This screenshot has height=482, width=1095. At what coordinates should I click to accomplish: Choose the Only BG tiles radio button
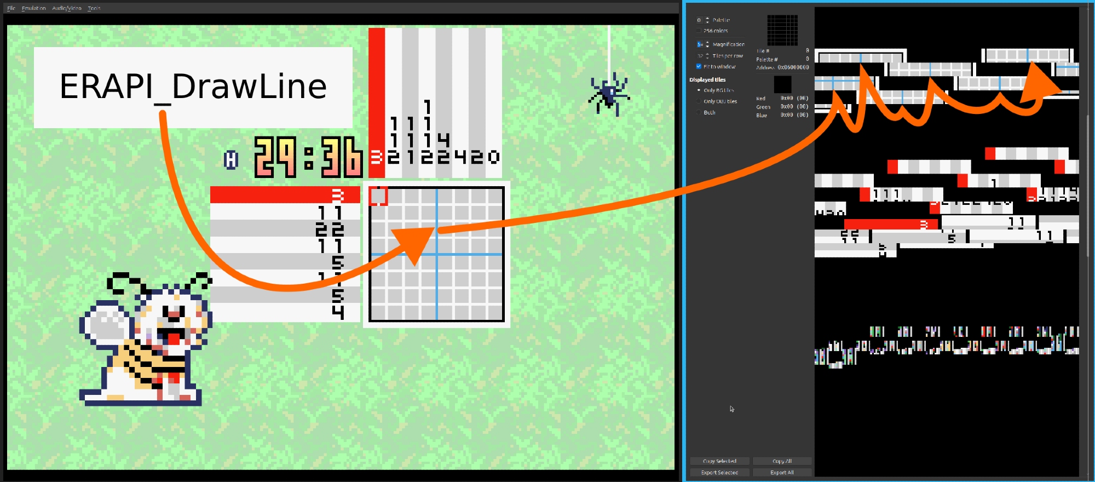pos(699,90)
